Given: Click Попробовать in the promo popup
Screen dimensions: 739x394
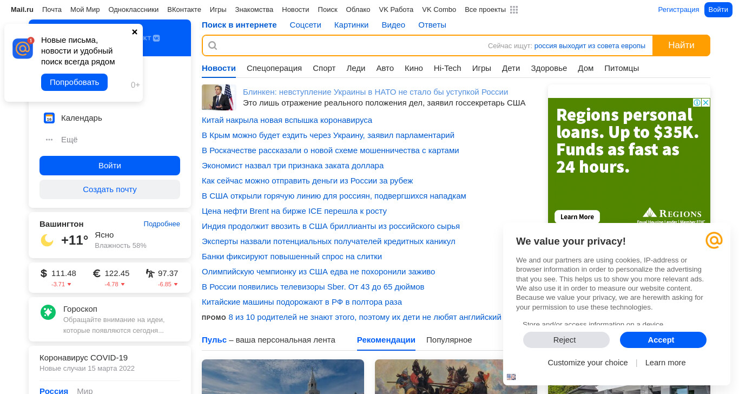Looking at the screenshot, I should tap(74, 82).
